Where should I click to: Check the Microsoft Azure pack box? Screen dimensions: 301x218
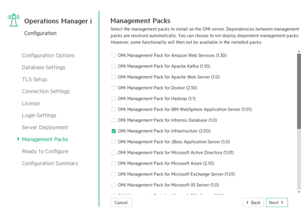tap(113, 163)
